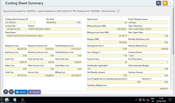Select the Other Cost field
Image resolution: width=175 pixels, height=103 pixels.
16,69
